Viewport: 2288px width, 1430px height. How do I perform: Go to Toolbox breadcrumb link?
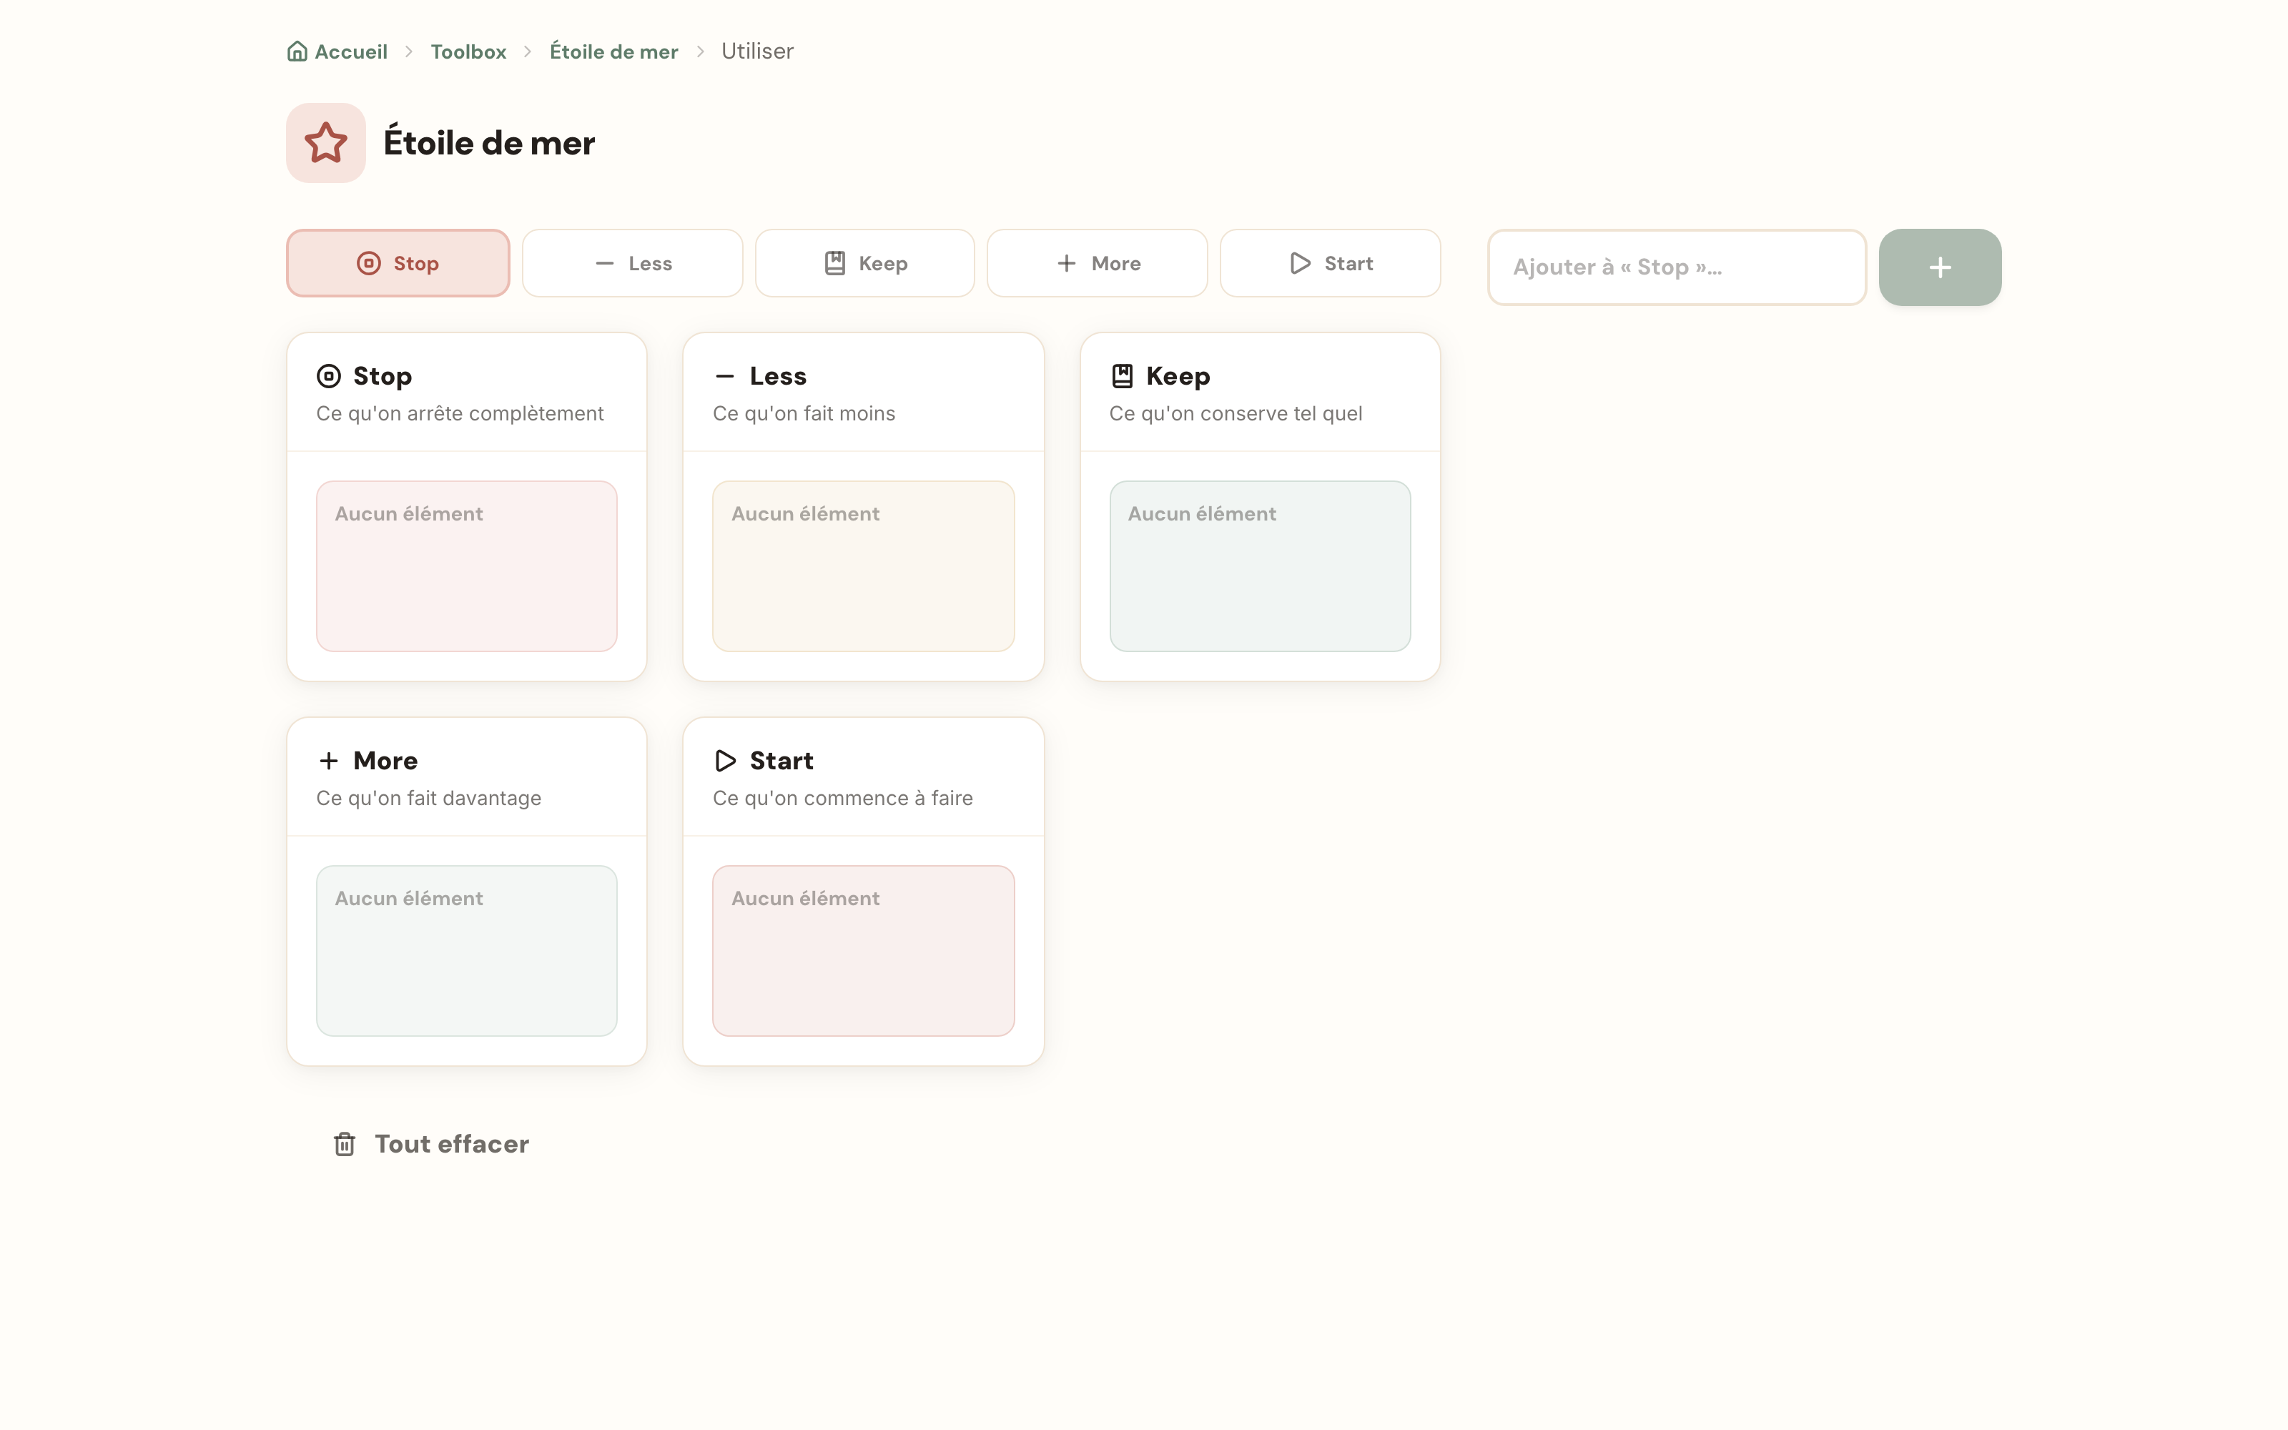tap(468, 52)
